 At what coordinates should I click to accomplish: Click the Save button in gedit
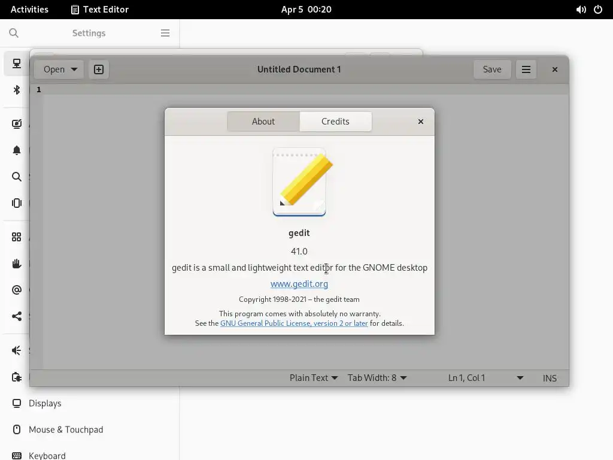[x=492, y=69]
